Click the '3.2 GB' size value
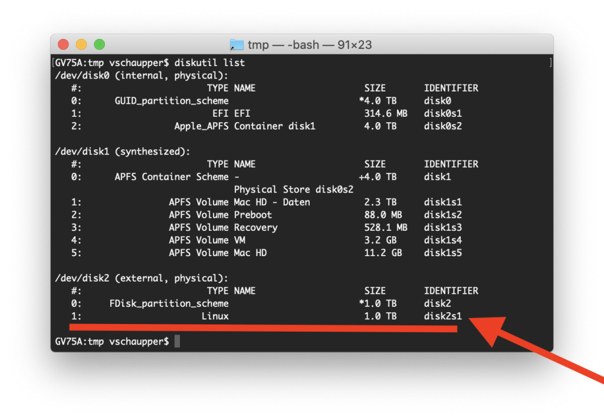 click(380, 240)
